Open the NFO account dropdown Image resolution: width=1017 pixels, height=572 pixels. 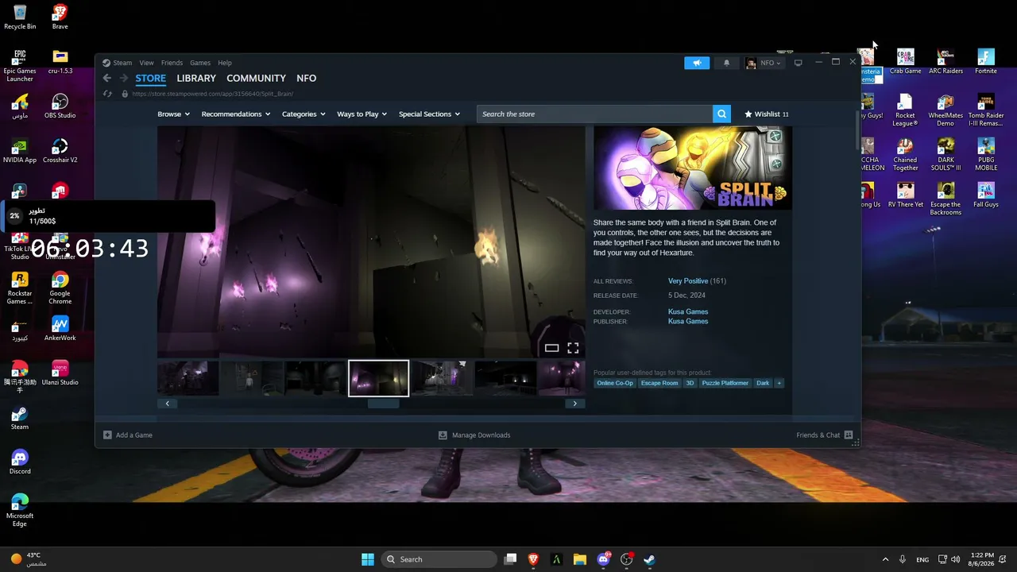coord(763,63)
